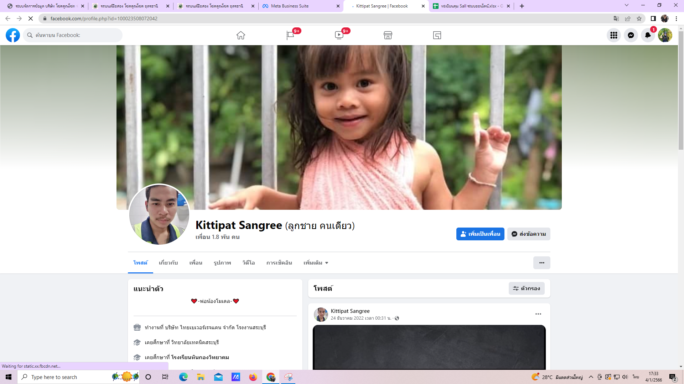Open the Marketplace storefront icon
The image size is (684, 384).
[x=388, y=35]
